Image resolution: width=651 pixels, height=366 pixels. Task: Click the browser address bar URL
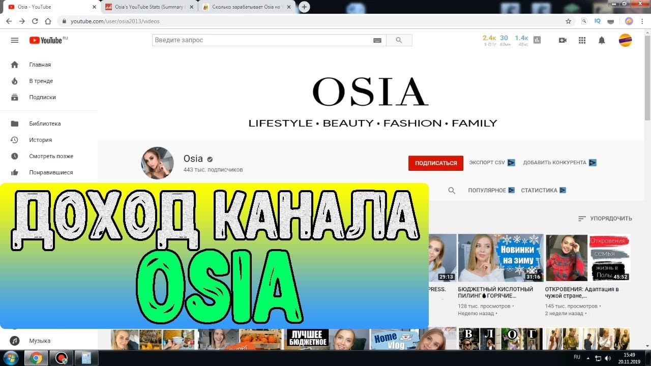115,21
